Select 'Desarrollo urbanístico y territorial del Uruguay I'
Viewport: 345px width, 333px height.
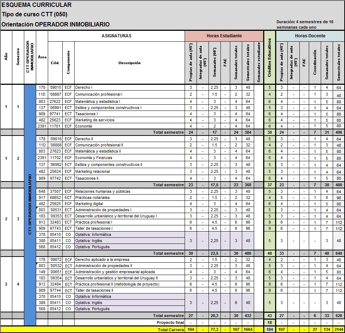click(129, 216)
